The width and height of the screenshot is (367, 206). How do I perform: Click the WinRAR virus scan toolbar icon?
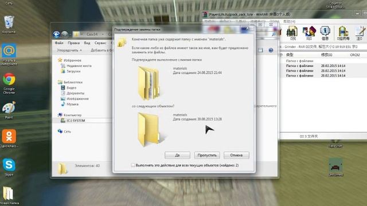[343, 33]
